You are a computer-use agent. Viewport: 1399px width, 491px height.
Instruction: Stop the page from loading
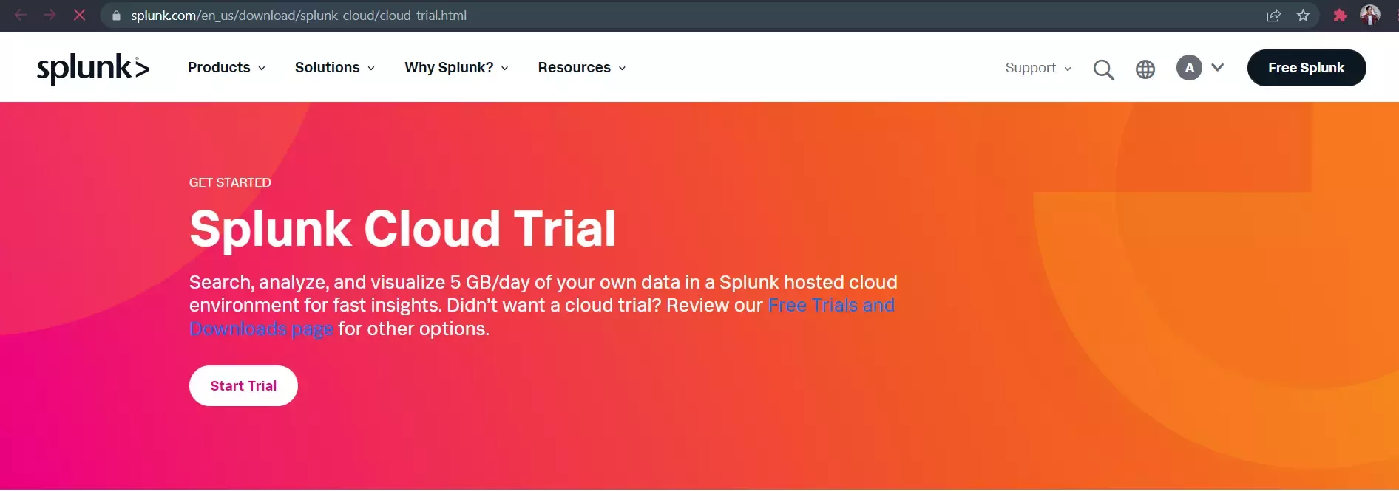click(x=79, y=15)
